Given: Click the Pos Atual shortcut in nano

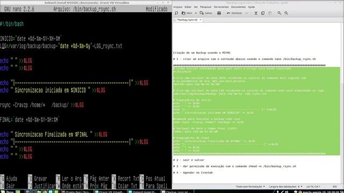Looking at the screenshot, I should point(153,179).
